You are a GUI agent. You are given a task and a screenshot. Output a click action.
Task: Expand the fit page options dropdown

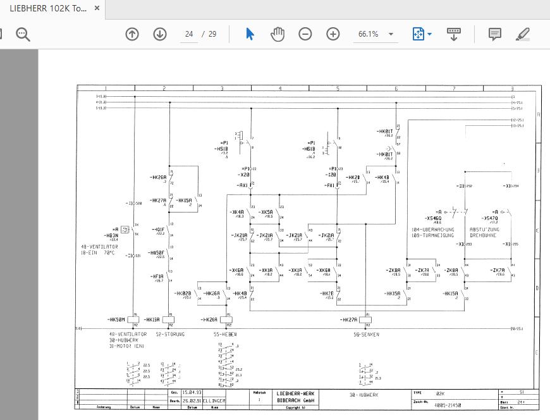430,34
